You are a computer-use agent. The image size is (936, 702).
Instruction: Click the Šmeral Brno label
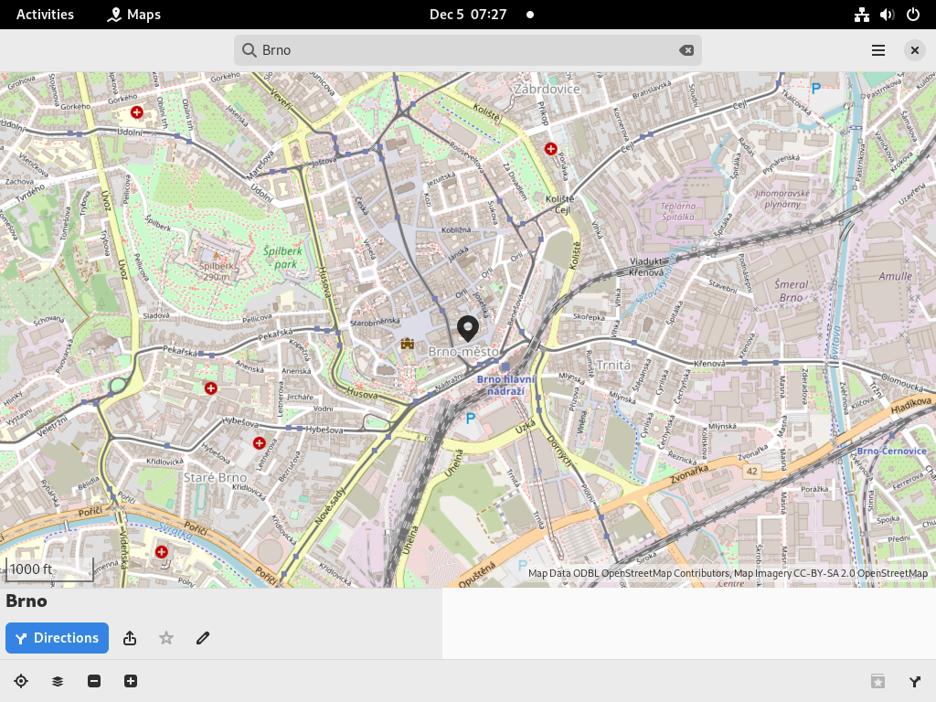pos(792,291)
